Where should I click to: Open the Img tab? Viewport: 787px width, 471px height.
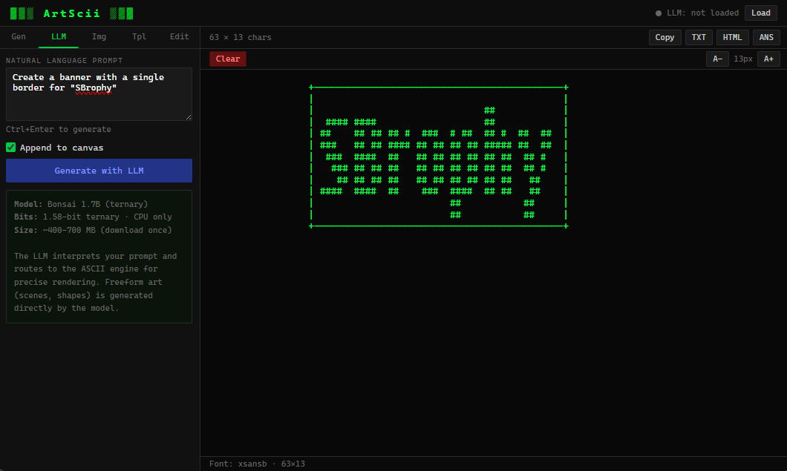click(99, 36)
